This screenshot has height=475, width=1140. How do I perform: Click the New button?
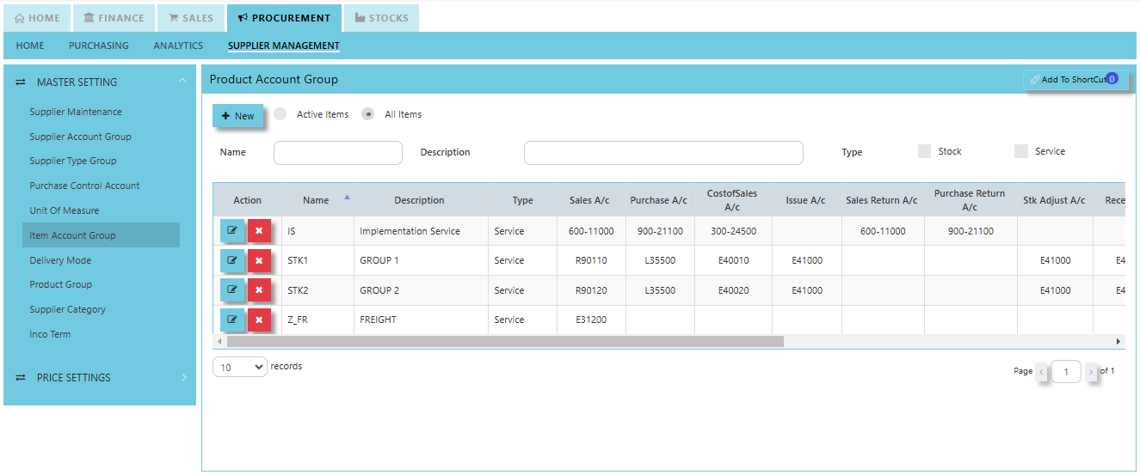click(x=237, y=116)
